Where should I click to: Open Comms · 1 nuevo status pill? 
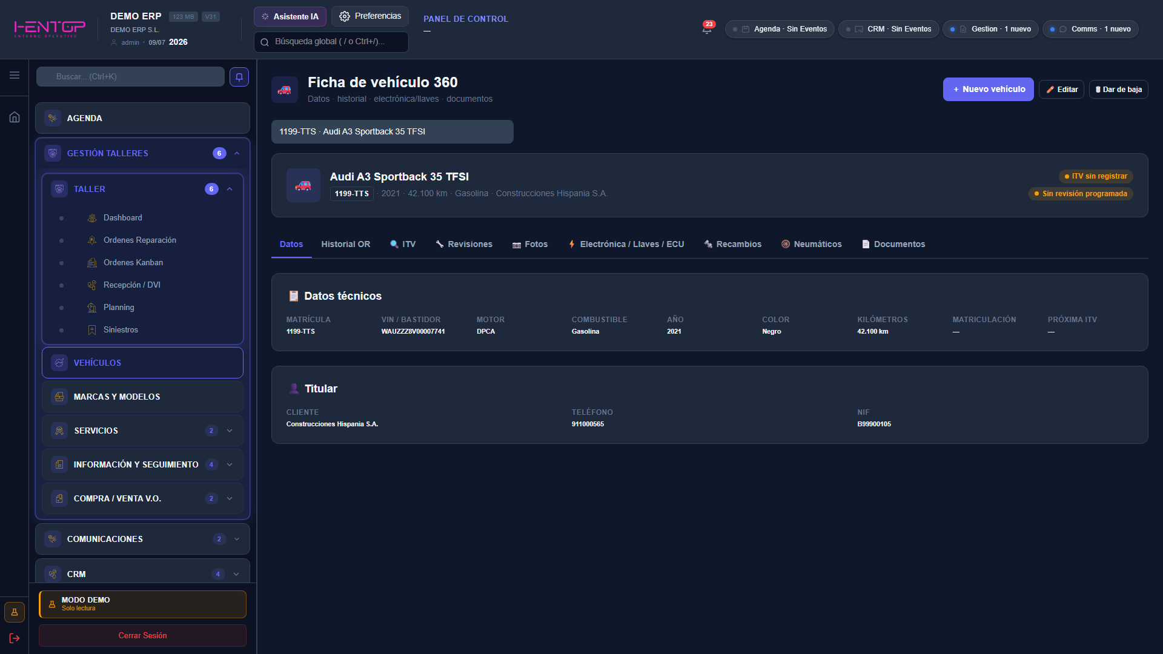click(1091, 29)
